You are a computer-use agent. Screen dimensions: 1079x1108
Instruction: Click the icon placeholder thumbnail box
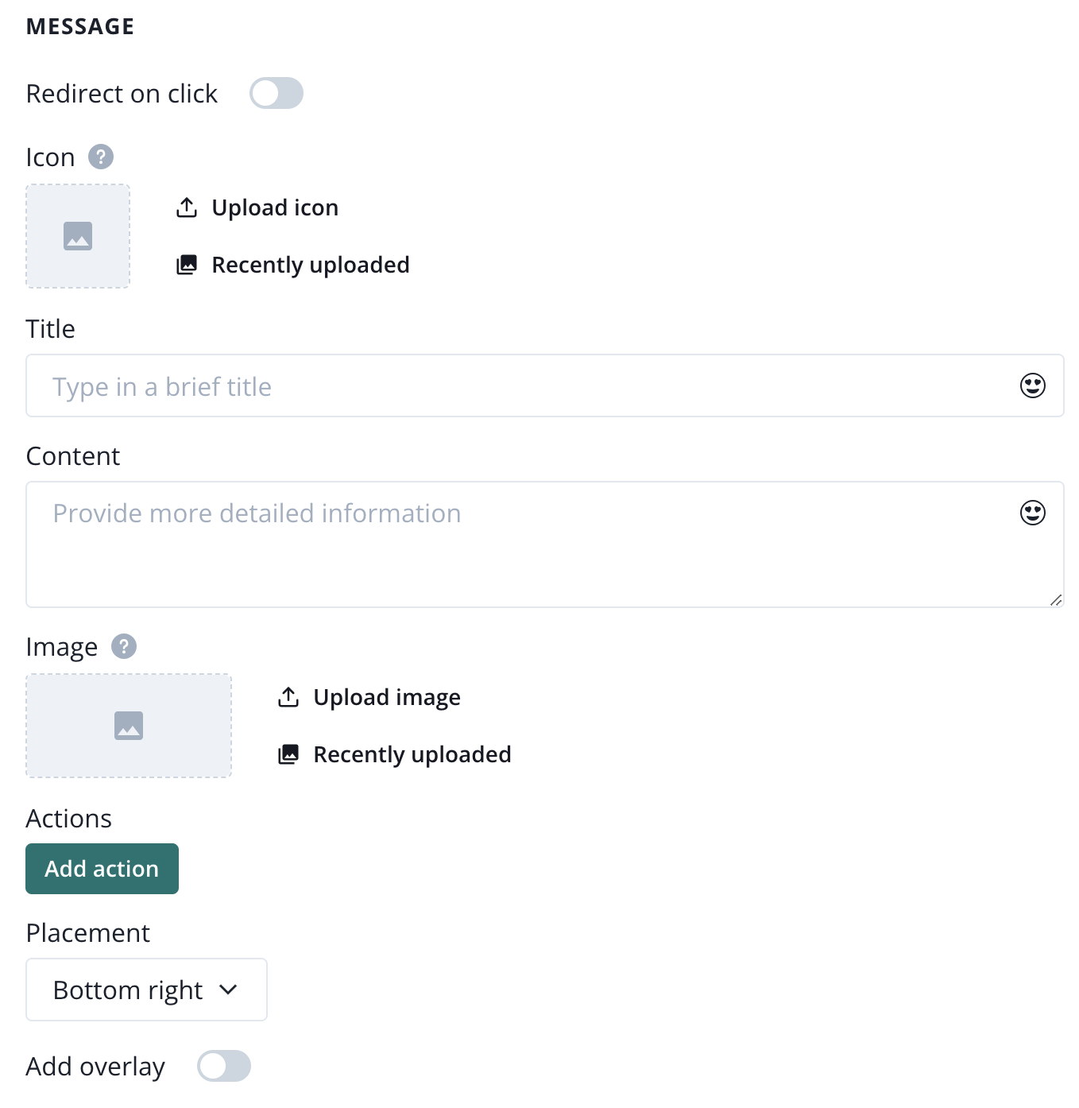click(x=78, y=236)
